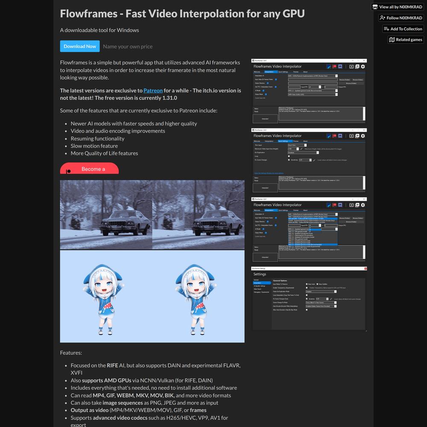
Task: Click 'A downloadable tool for Windows' text
Action: (x=99, y=30)
